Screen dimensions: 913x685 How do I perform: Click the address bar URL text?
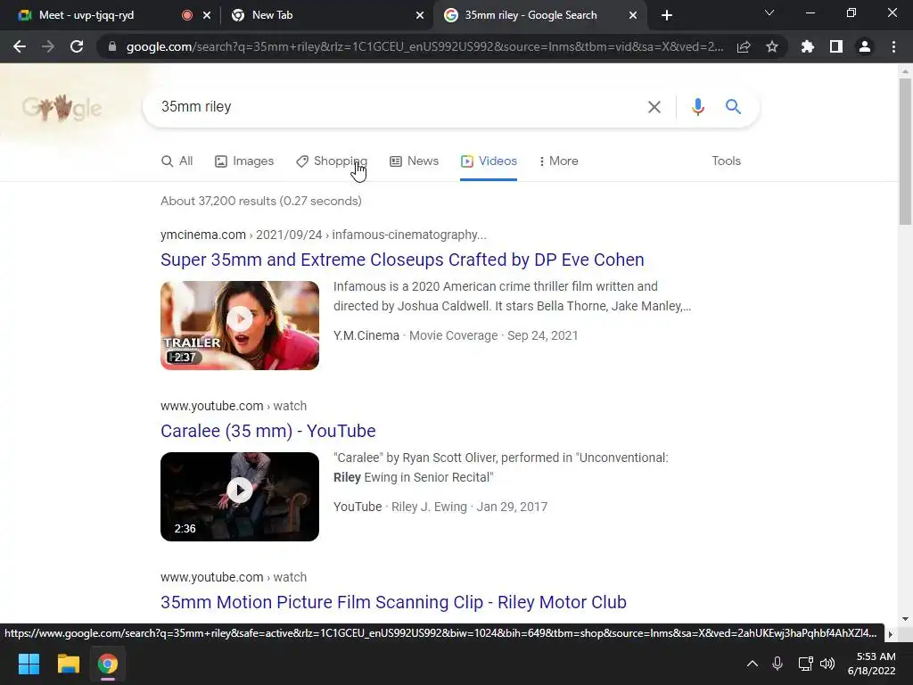point(425,46)
